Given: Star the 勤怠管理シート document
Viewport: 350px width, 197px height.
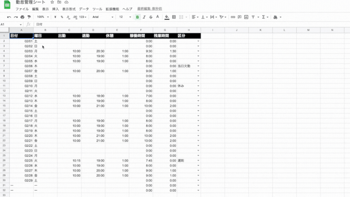Looking at the screenshot, I should (x=52, y=2).
